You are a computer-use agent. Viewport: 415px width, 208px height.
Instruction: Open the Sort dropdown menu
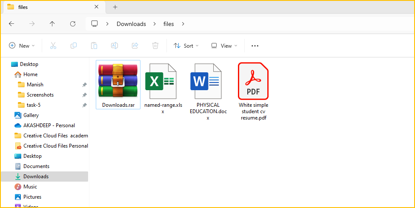184,46
